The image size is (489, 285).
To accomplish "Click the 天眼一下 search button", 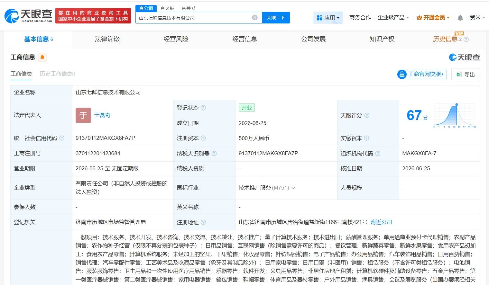I will 276,18.
